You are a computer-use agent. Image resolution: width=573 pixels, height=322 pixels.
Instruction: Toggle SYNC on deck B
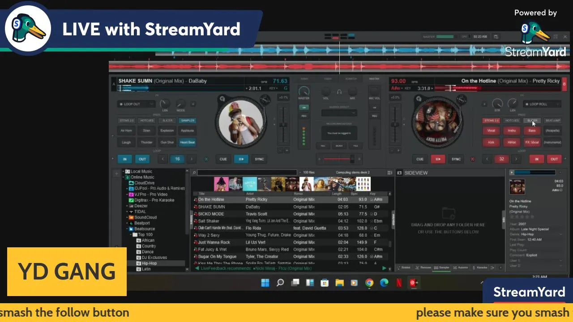coord(456,159)
